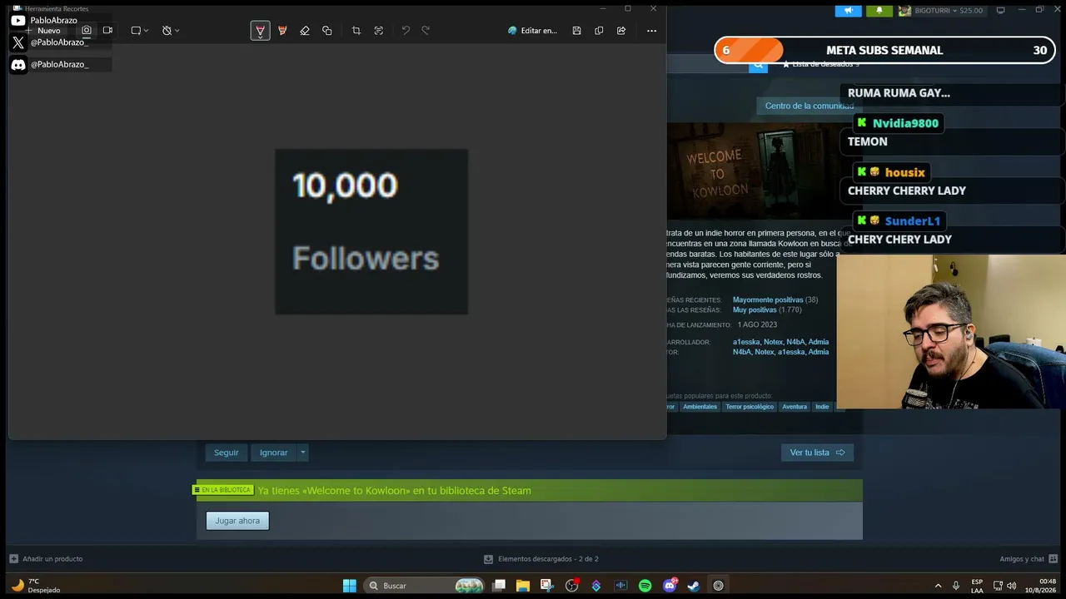Open the snip shape mode dropdown

coord(139,30)
